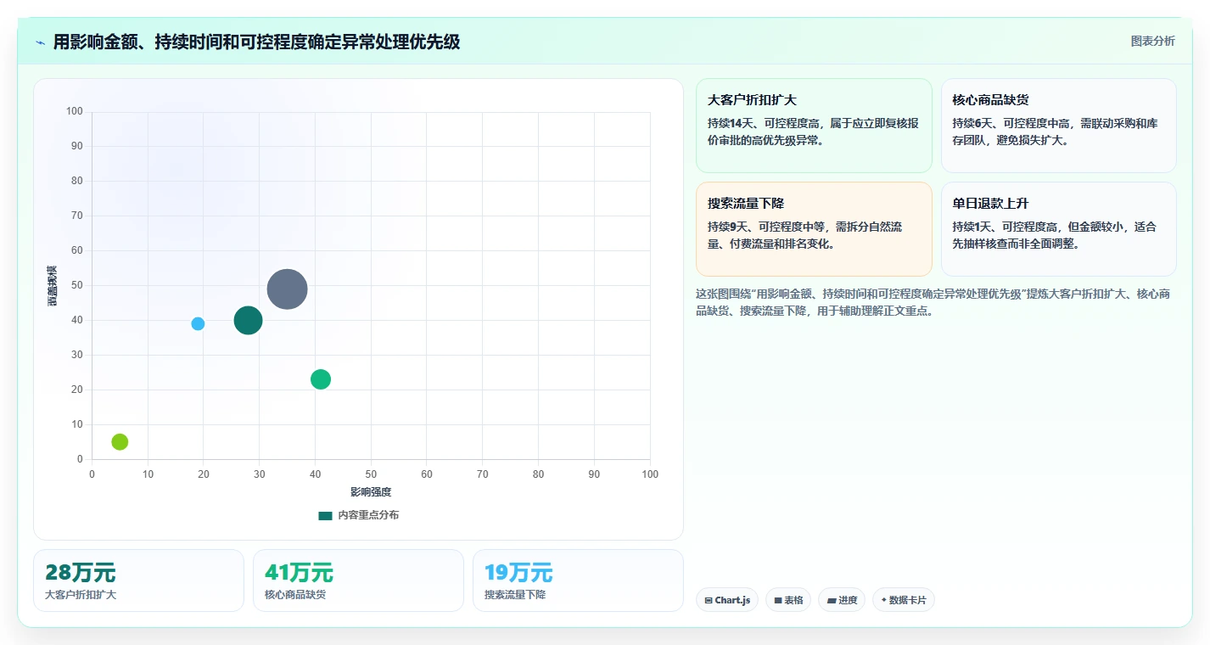Click the 核心商品缺货 label under 41万元
The width and height of the screenshot is (1210, 645).
click(x=295, y=595)
